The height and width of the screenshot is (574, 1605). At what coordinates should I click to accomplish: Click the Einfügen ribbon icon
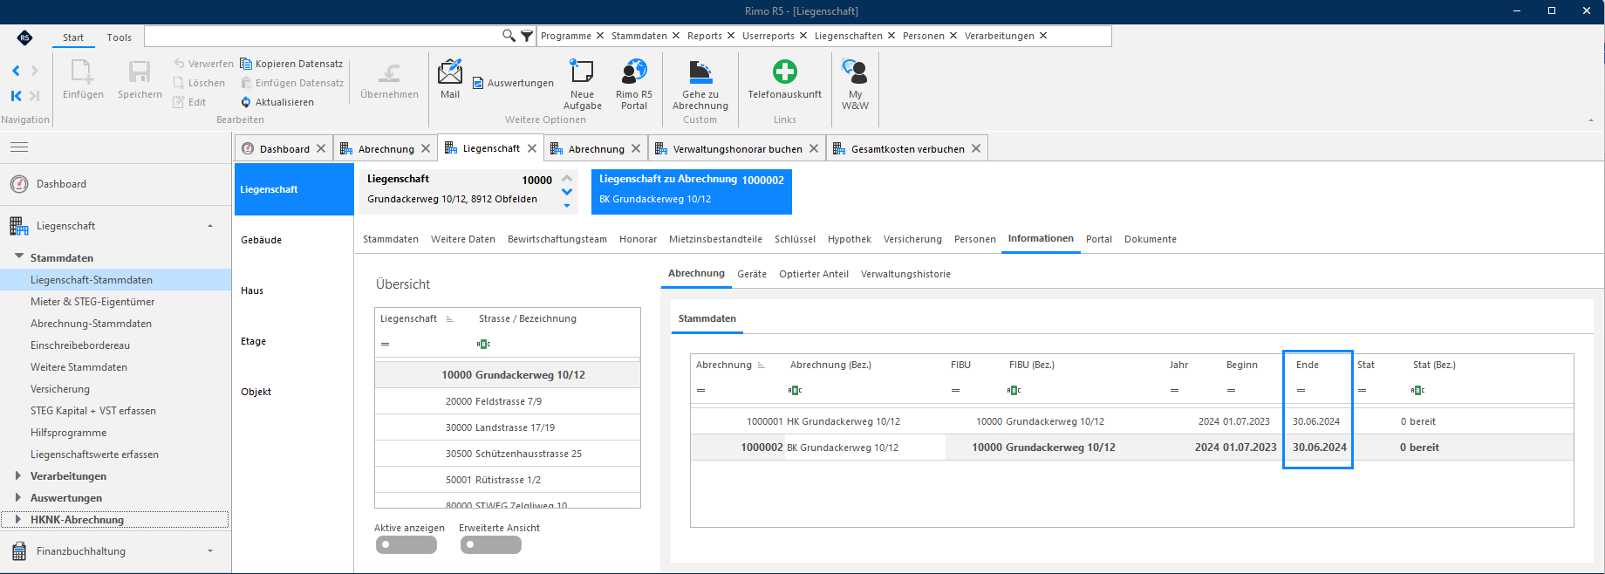83,79
